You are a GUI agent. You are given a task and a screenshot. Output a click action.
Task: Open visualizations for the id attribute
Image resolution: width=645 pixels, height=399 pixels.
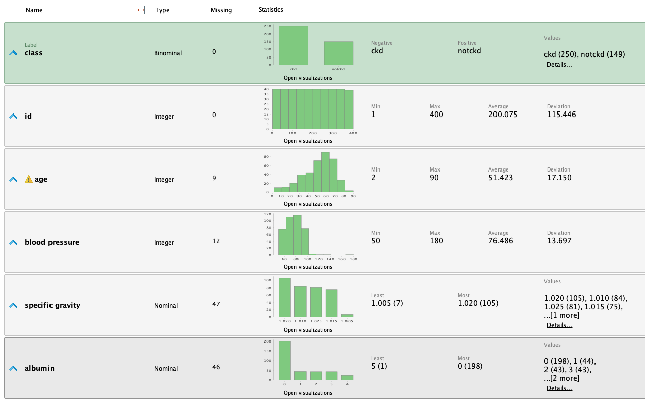coord(308,141)
